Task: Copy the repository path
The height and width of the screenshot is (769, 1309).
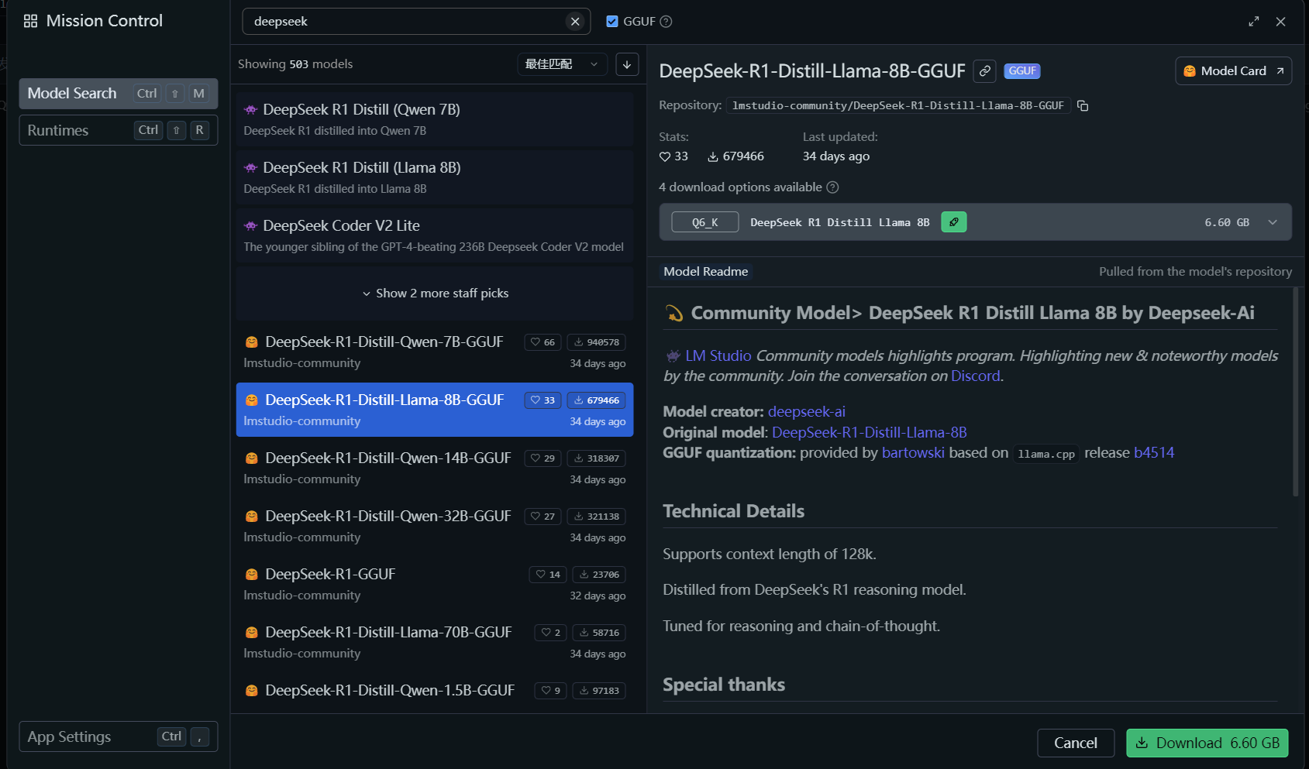Action: pos(1083,105)
